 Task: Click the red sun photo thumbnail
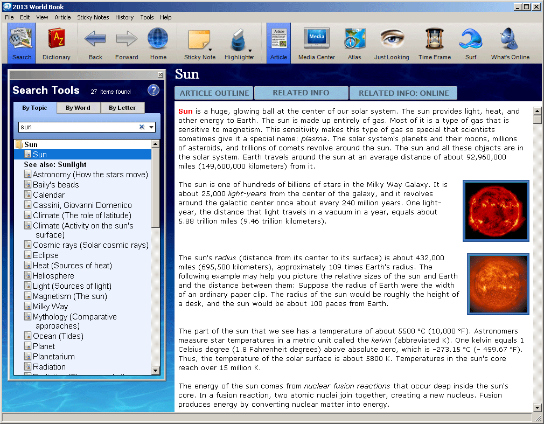(496, 211)
